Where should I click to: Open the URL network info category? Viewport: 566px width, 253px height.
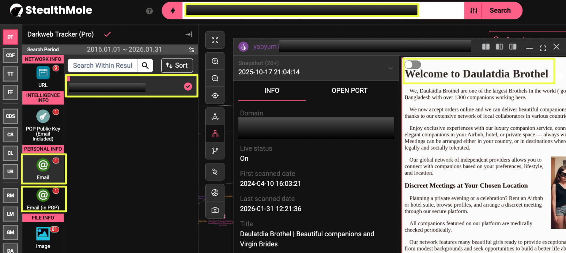pos(43,76)
